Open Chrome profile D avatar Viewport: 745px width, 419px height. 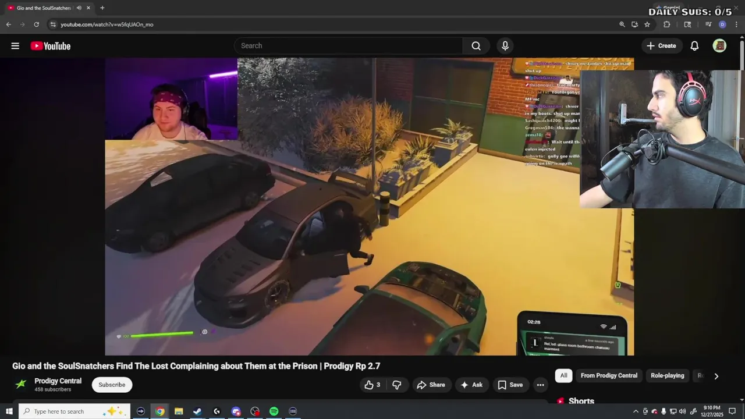(722, 24)
